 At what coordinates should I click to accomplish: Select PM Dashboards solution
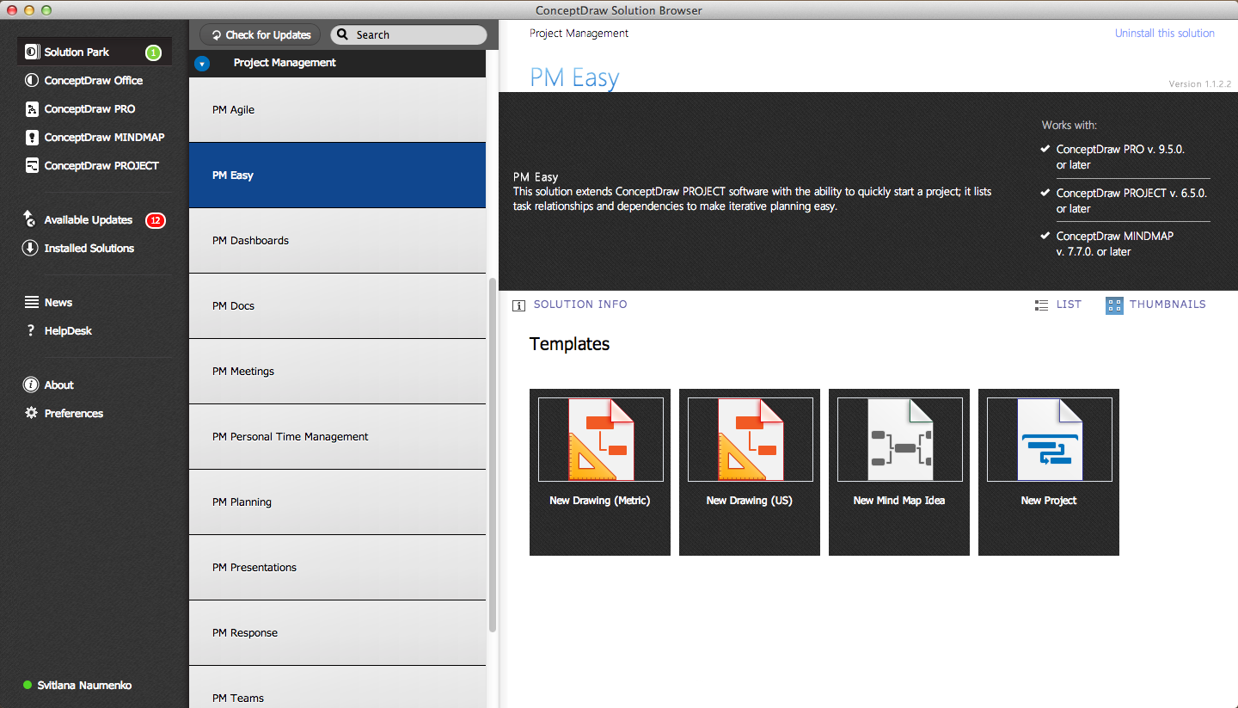[x=337, y=241]
